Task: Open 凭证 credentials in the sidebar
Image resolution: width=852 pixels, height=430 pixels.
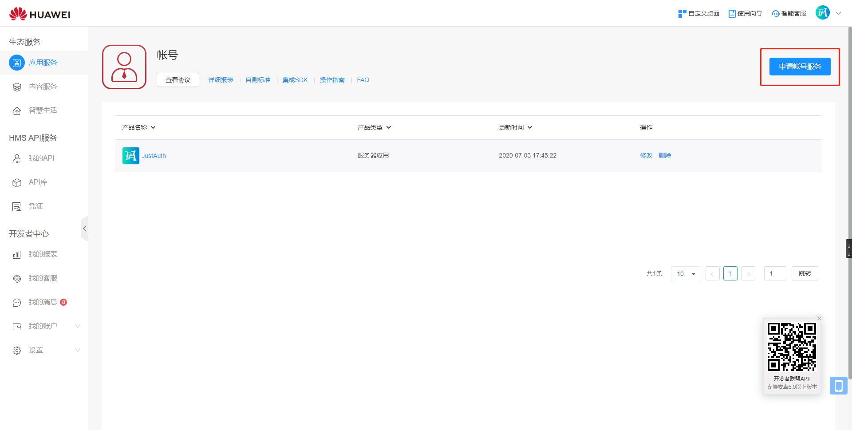Action: coord(35,206)
